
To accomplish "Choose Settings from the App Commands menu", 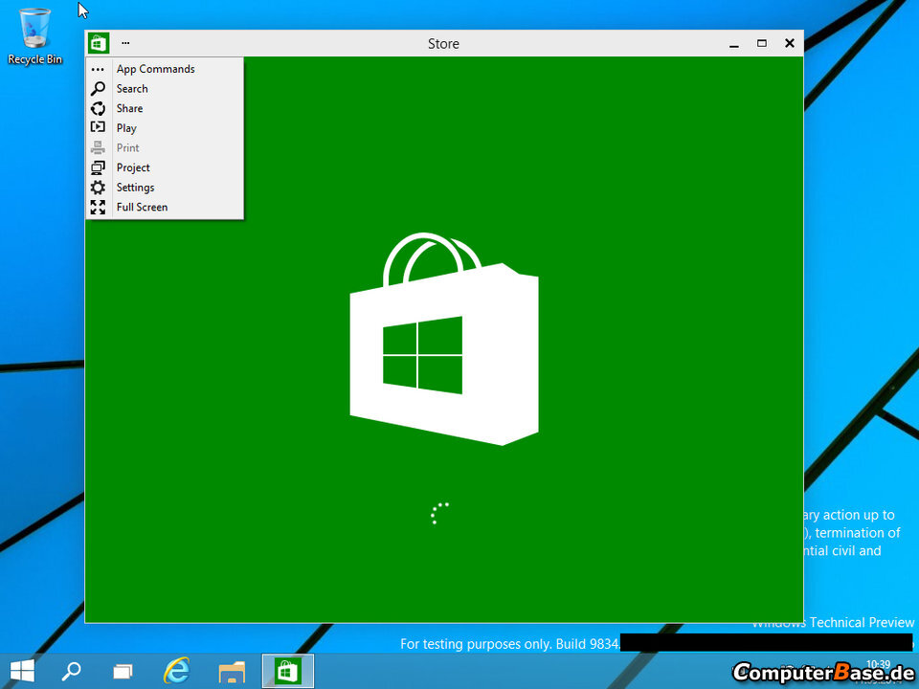I will tap(135, 187).
